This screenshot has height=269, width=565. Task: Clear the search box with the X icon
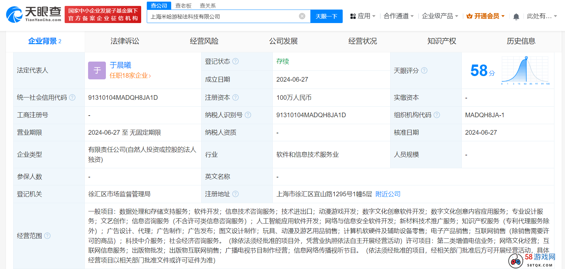302,16
